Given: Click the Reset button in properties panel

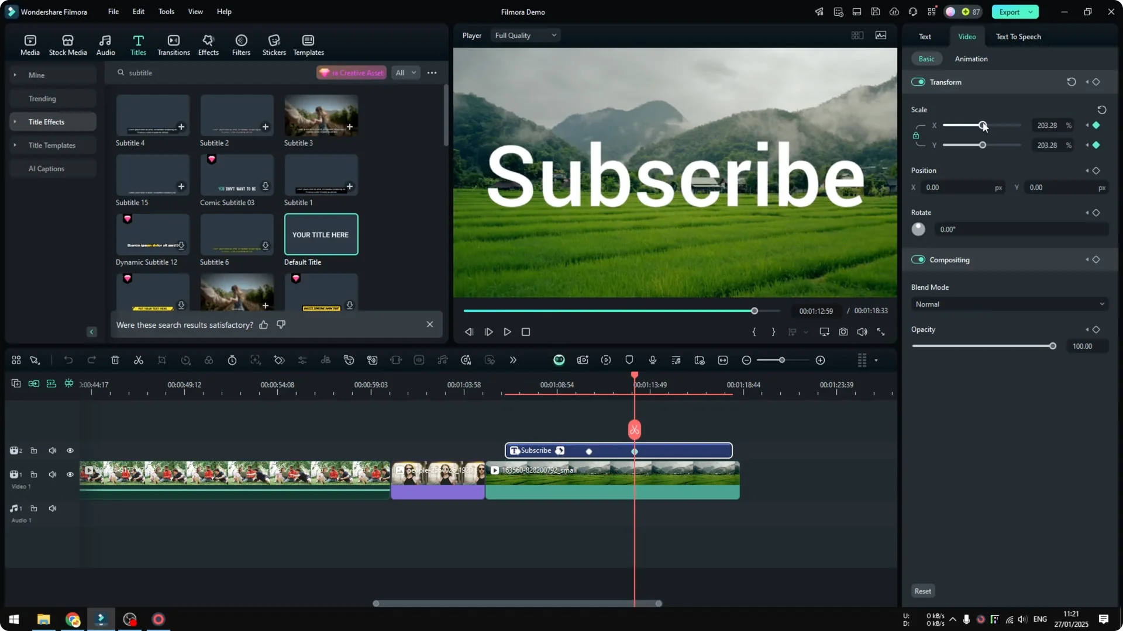Looking at the screenshot, I should [x=922, y=591].
